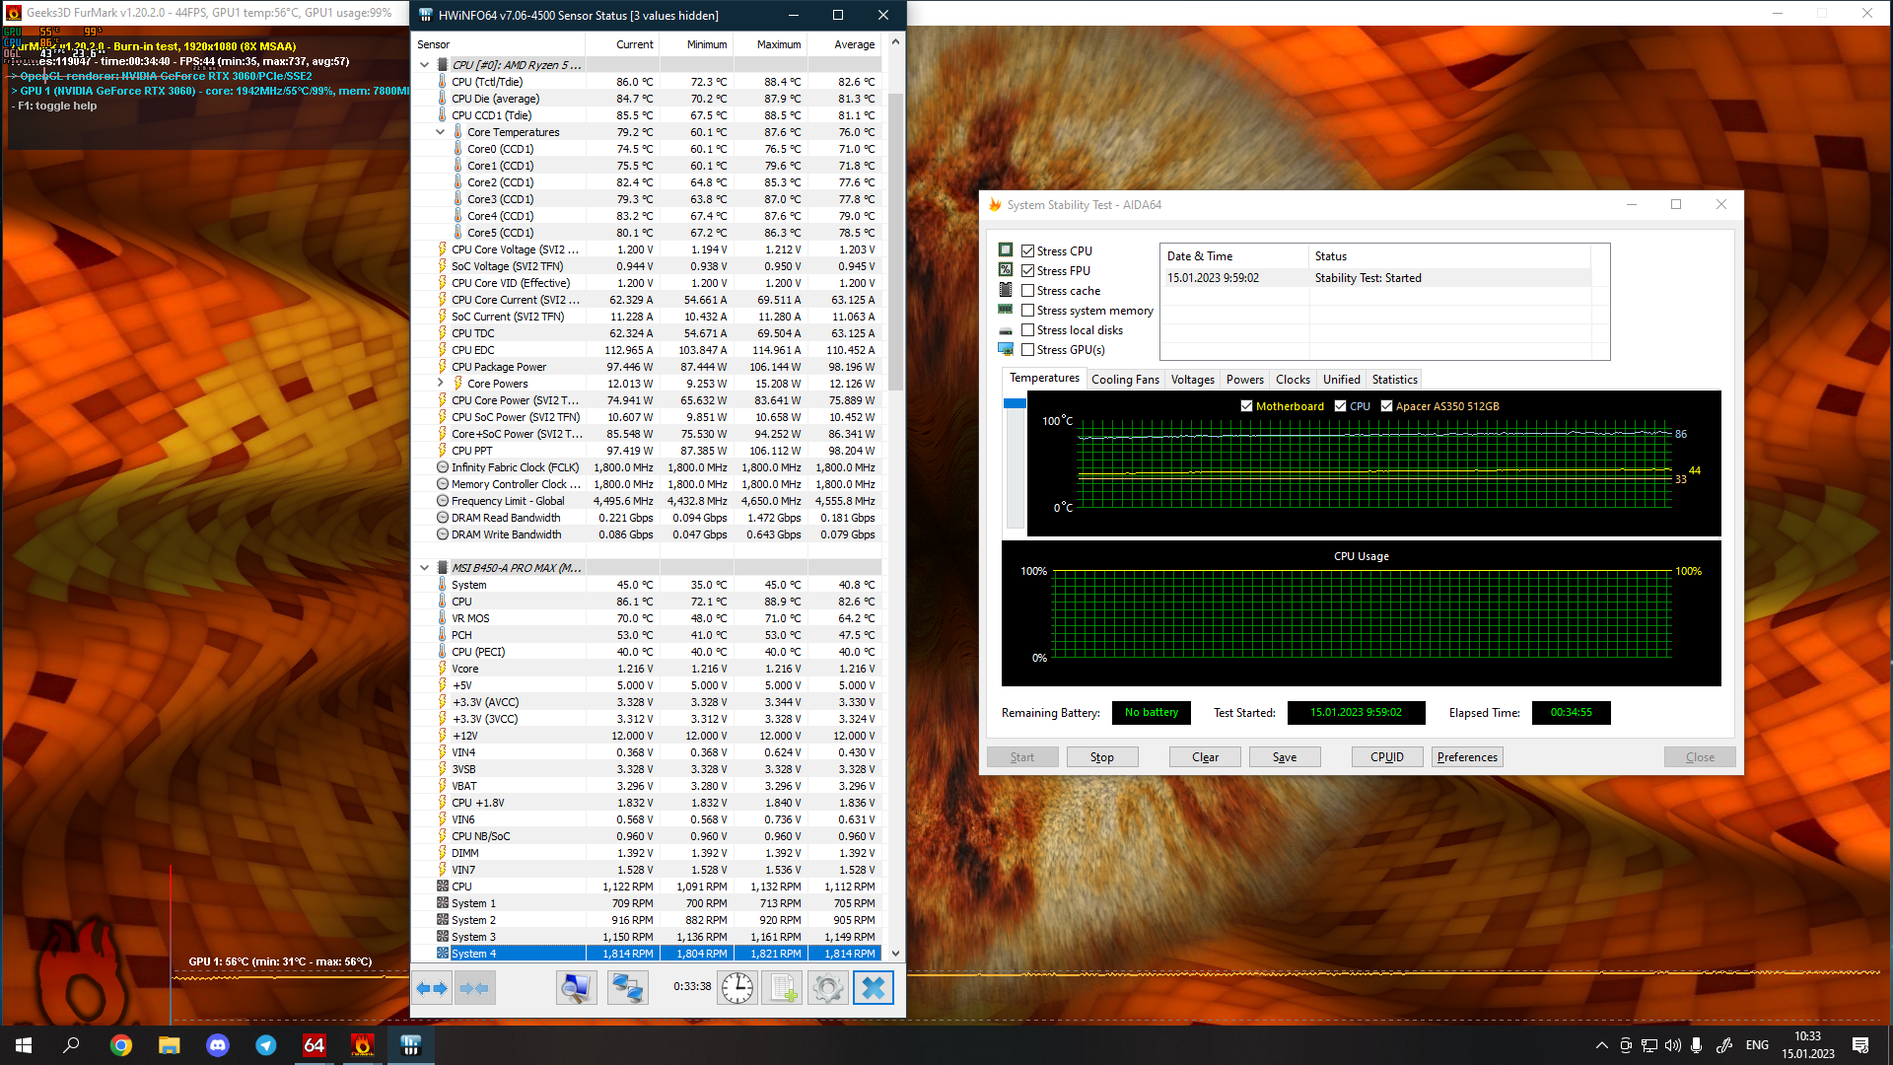Image resolution: width=1893 pixels, height=1065 pixels.
Task: Expand the Core Powers tree node
Action: point(440,384)
